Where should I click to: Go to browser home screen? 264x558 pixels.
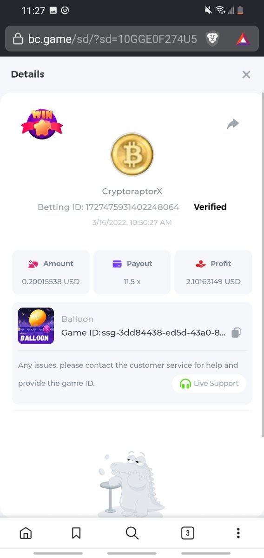click(x=26, y=533)
